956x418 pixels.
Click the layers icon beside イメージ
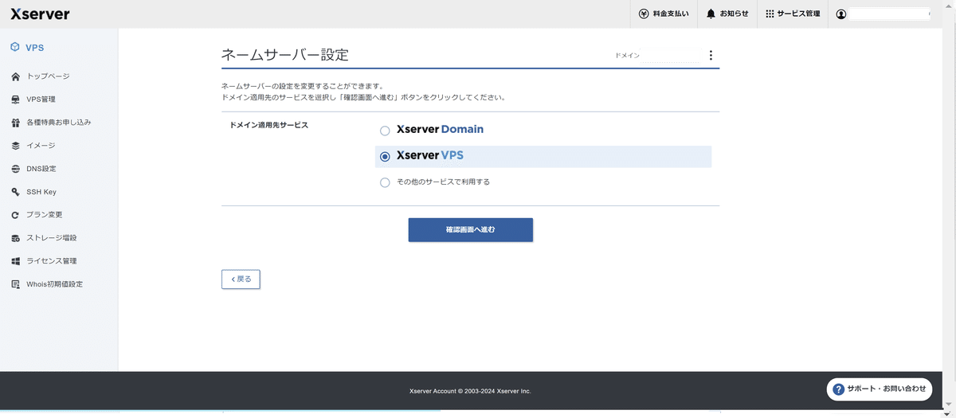point(16,146)
